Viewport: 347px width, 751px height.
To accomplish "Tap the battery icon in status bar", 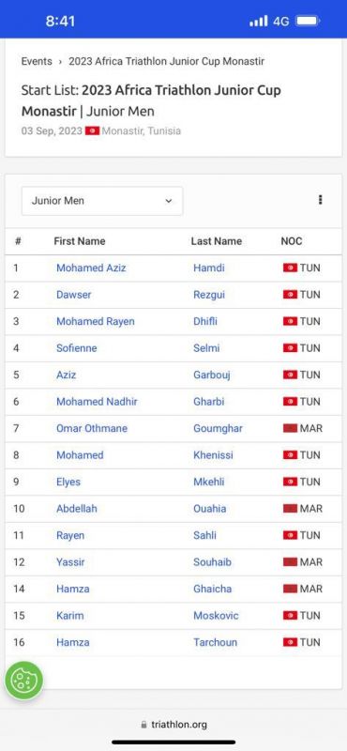I will click(x=308, y=21).
